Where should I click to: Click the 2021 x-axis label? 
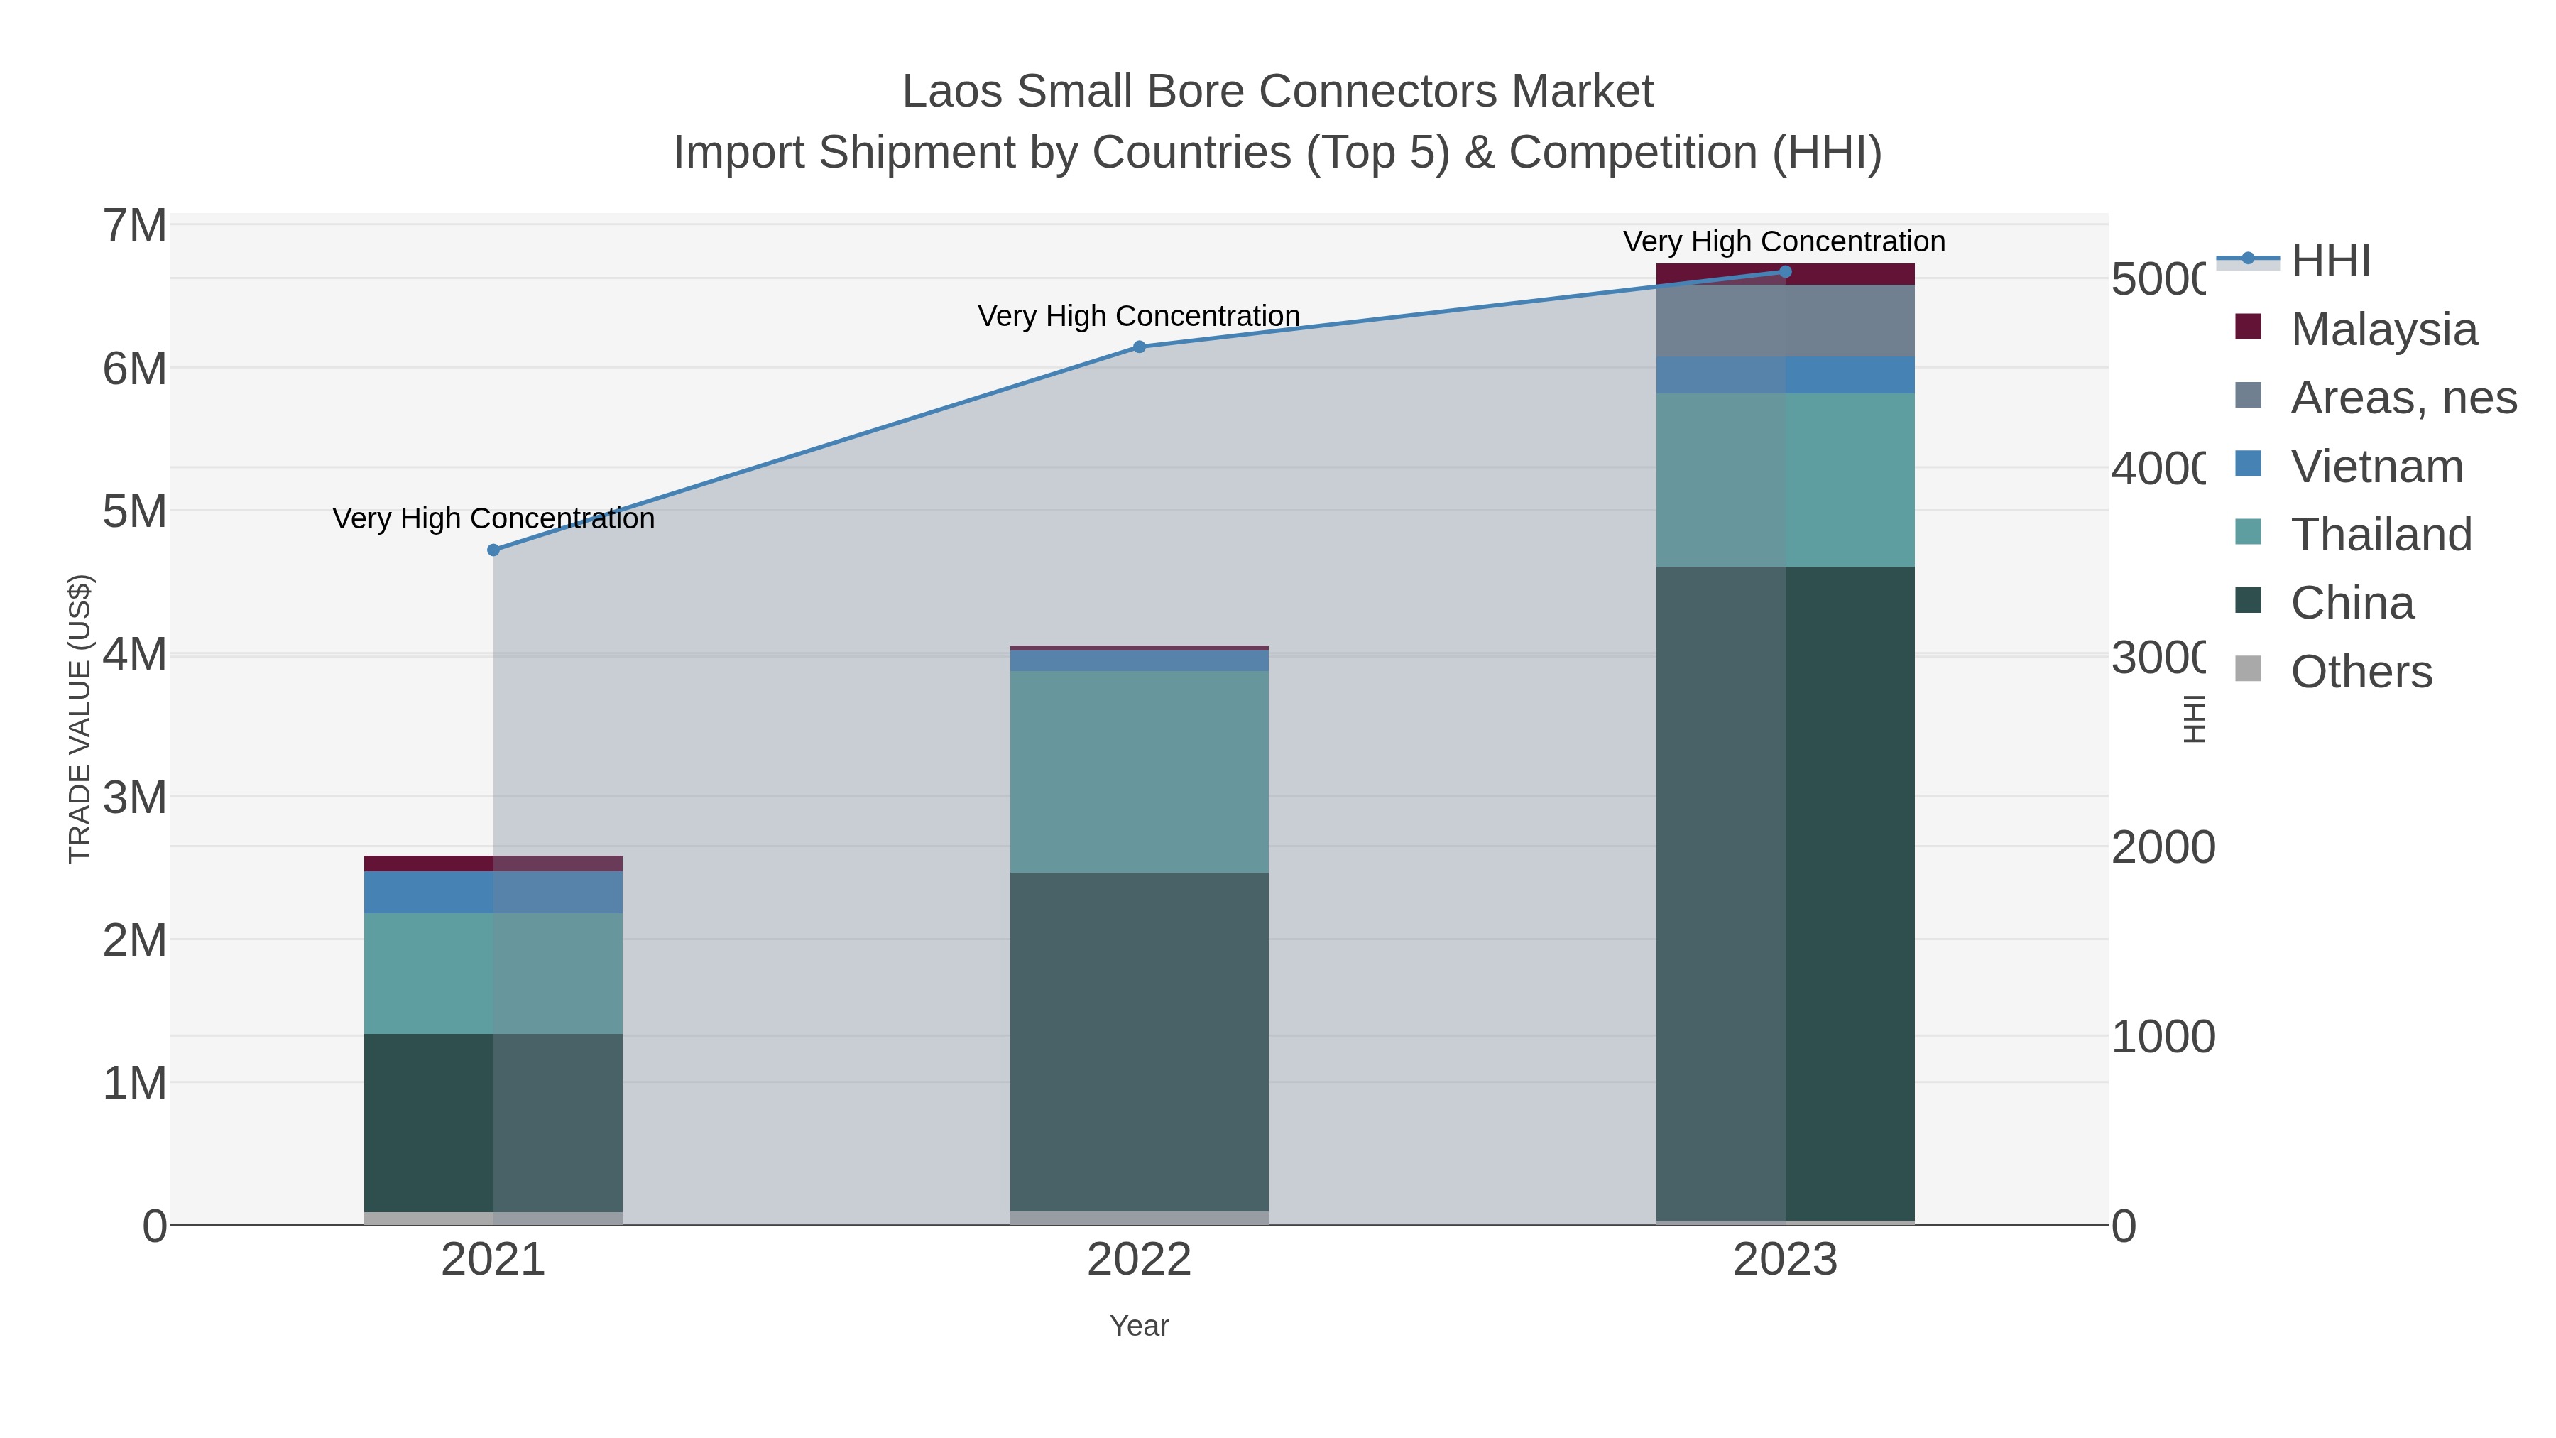point(493,1260)
